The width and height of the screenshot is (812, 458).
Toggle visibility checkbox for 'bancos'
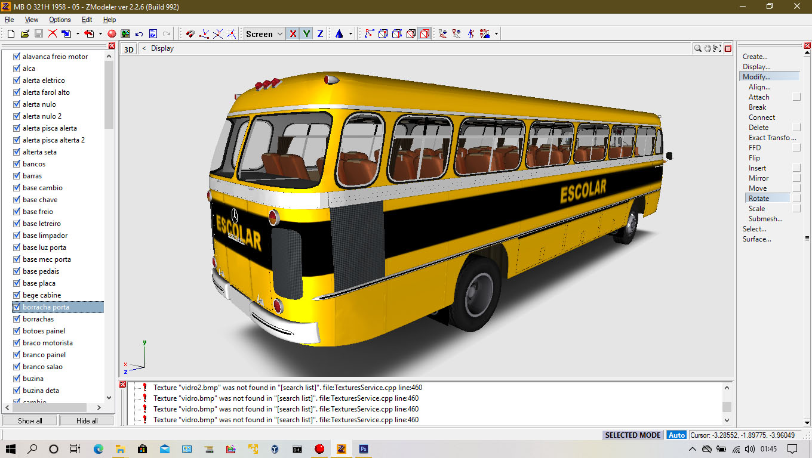tap(17, 164)
